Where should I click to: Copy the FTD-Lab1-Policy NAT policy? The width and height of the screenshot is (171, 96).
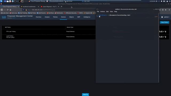(x=160, y=31)
